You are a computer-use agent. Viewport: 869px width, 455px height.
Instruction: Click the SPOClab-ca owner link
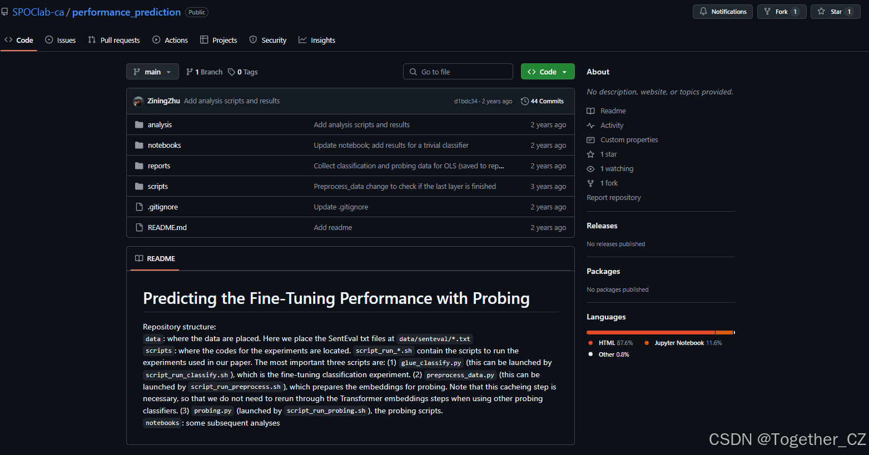click(38, 12)
